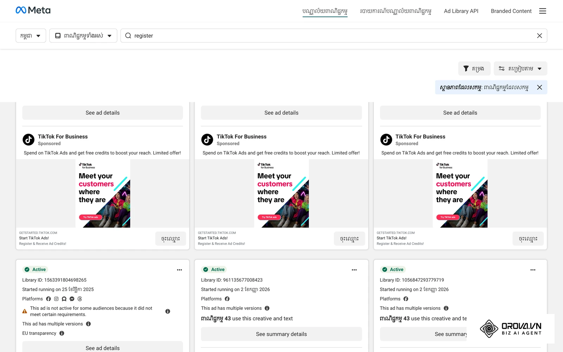Open the hamburger menu in header
563x352 pixels.
[x=543, y=11]
